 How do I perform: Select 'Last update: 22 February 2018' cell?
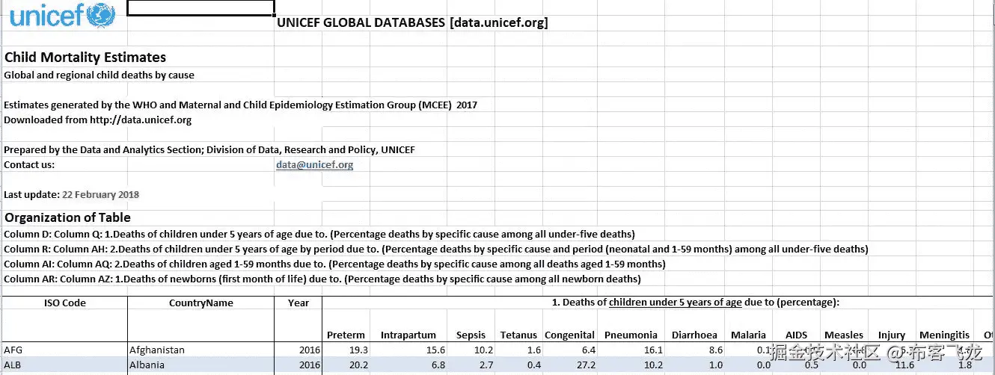[71, 195]
